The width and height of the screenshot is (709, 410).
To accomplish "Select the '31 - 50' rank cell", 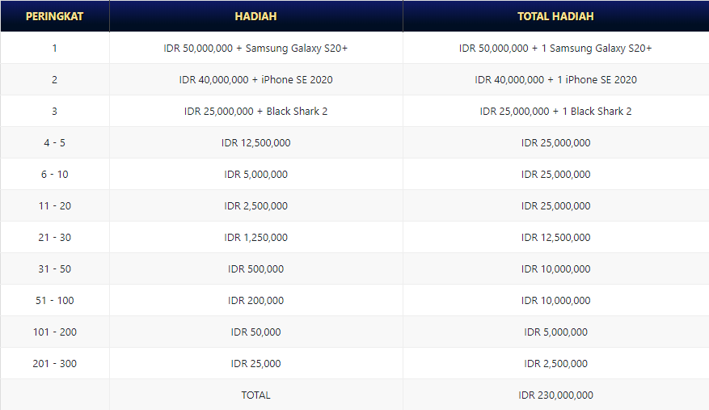I will 55,268.
